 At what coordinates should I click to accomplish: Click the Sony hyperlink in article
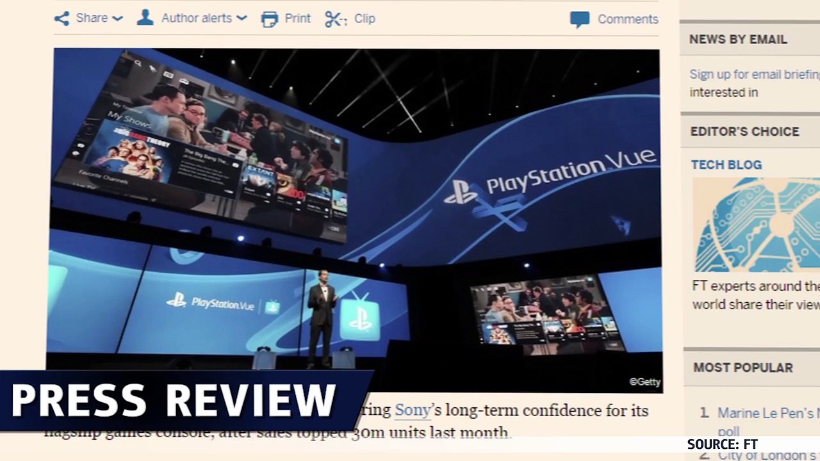pos(412,410)
